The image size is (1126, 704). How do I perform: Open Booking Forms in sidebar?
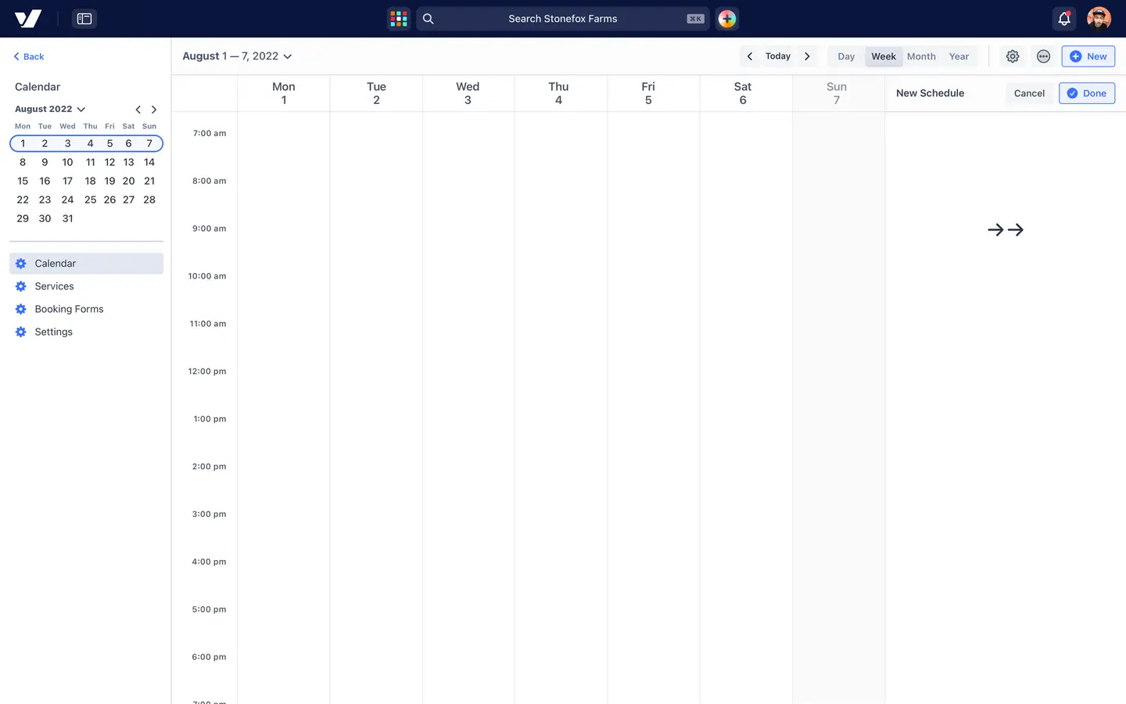pyautogui.click(x=69, y=309)
